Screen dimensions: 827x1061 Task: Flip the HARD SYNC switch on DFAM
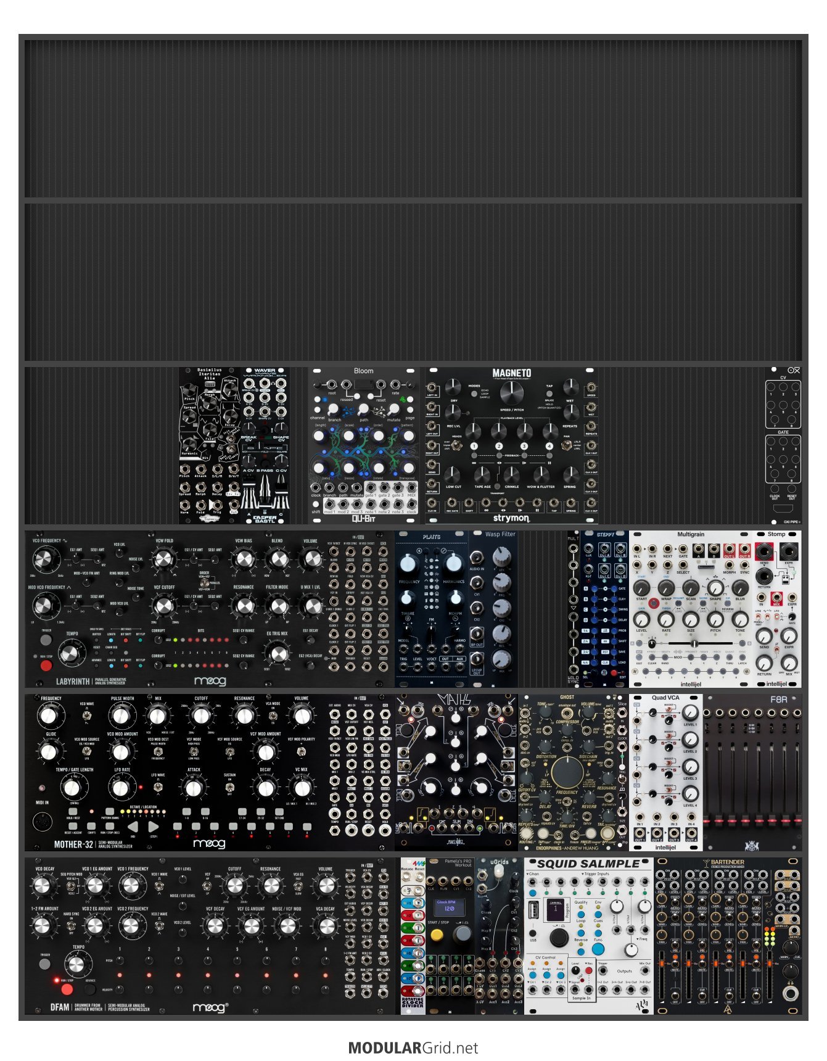[x=72, y=925]
